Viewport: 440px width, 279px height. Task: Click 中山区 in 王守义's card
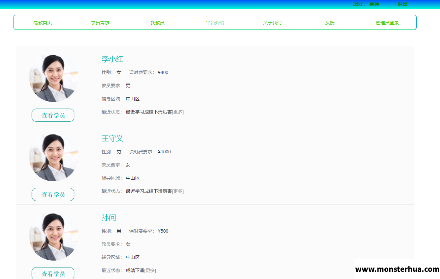(x=133, y=178)
